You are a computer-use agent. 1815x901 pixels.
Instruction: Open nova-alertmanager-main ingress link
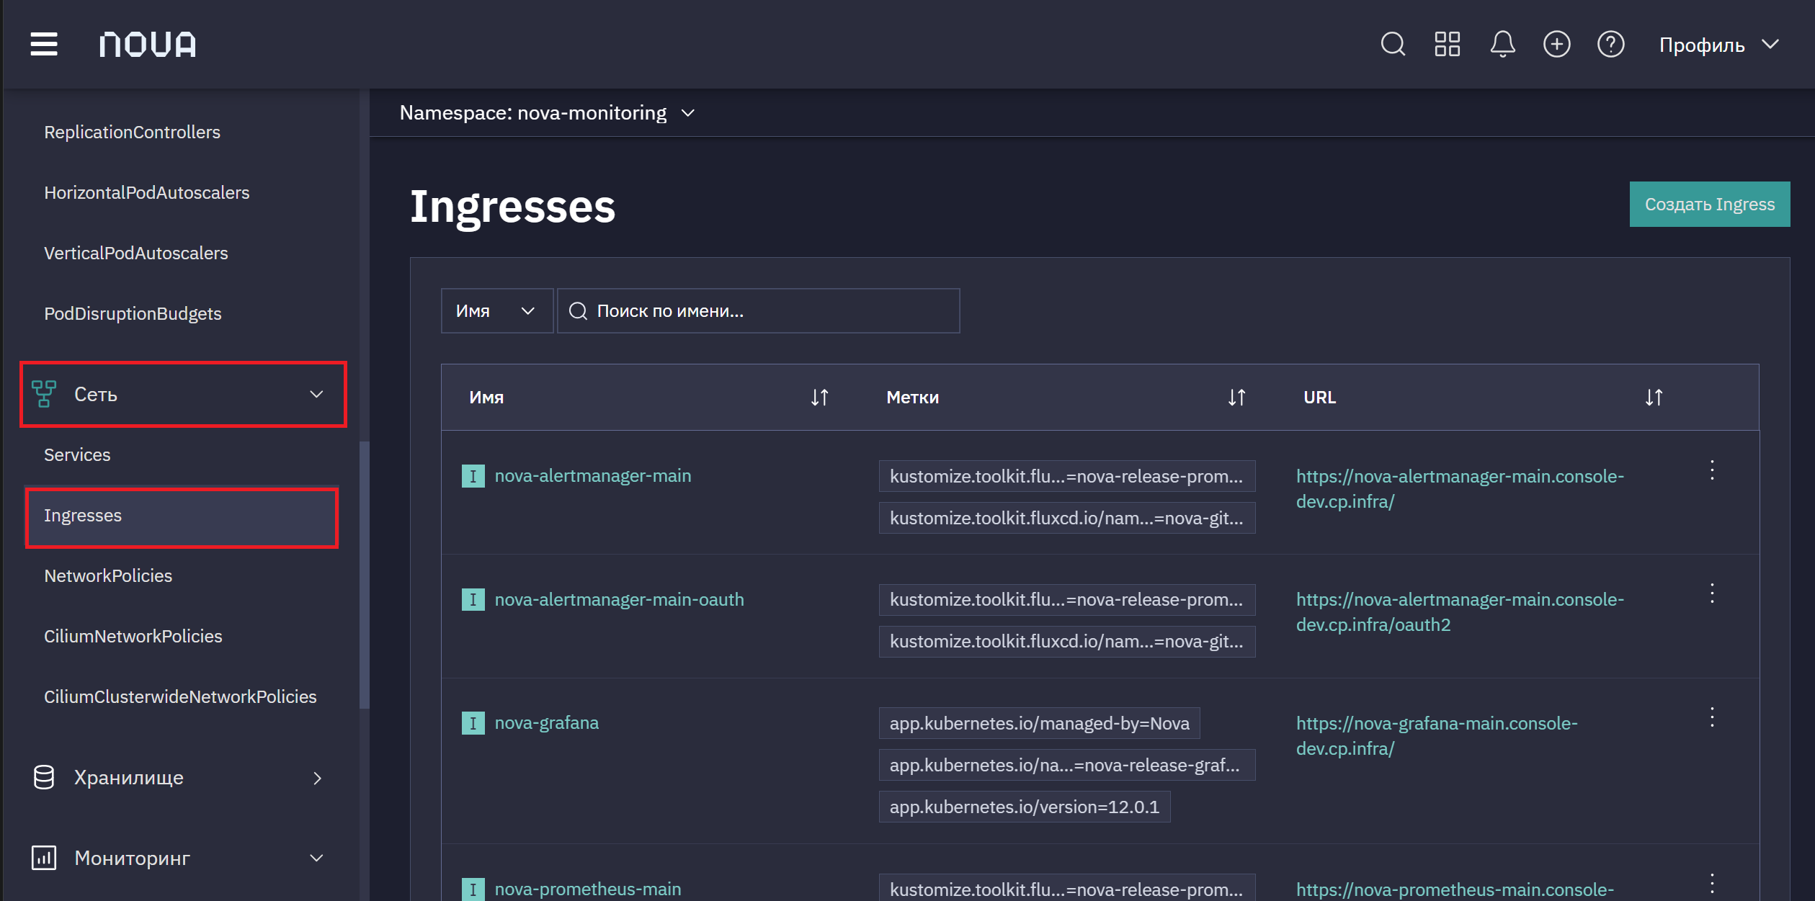(592, 476)
